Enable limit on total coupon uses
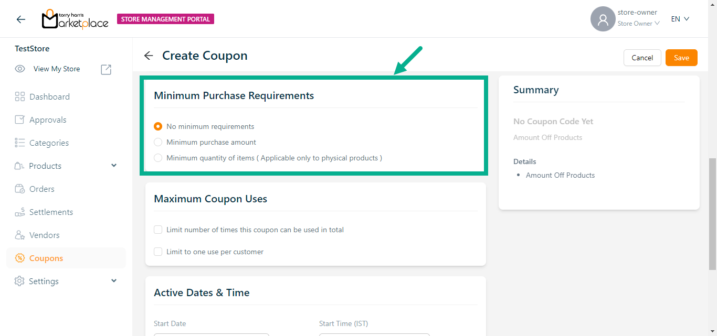The height and width of the screenshot is (336, 717). [x=158, y=230]
